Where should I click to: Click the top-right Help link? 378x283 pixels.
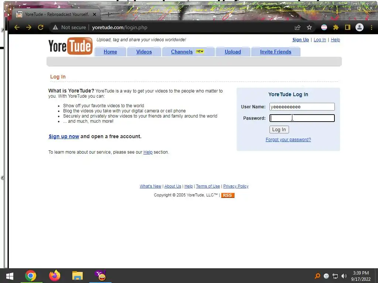coord(335,40)
